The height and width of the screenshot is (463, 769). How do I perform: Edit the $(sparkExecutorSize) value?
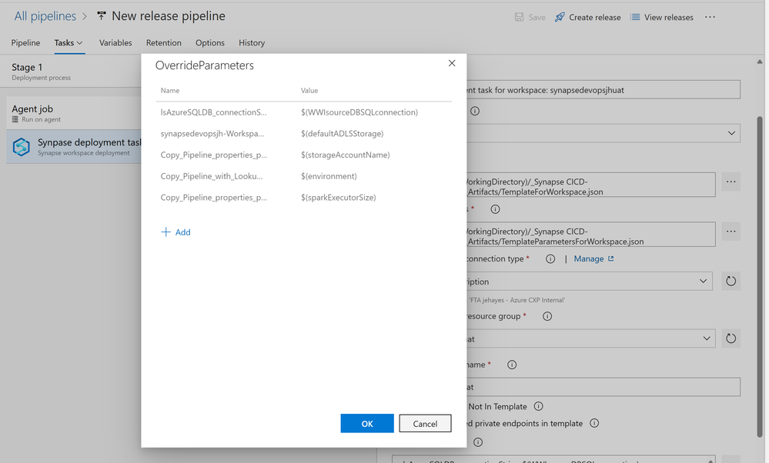click(x=339, y=198)
